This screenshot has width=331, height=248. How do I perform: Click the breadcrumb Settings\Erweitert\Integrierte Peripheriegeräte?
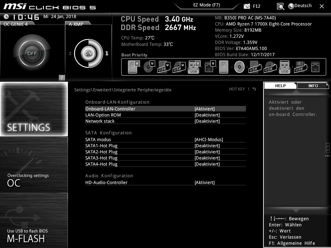(123, 90)
